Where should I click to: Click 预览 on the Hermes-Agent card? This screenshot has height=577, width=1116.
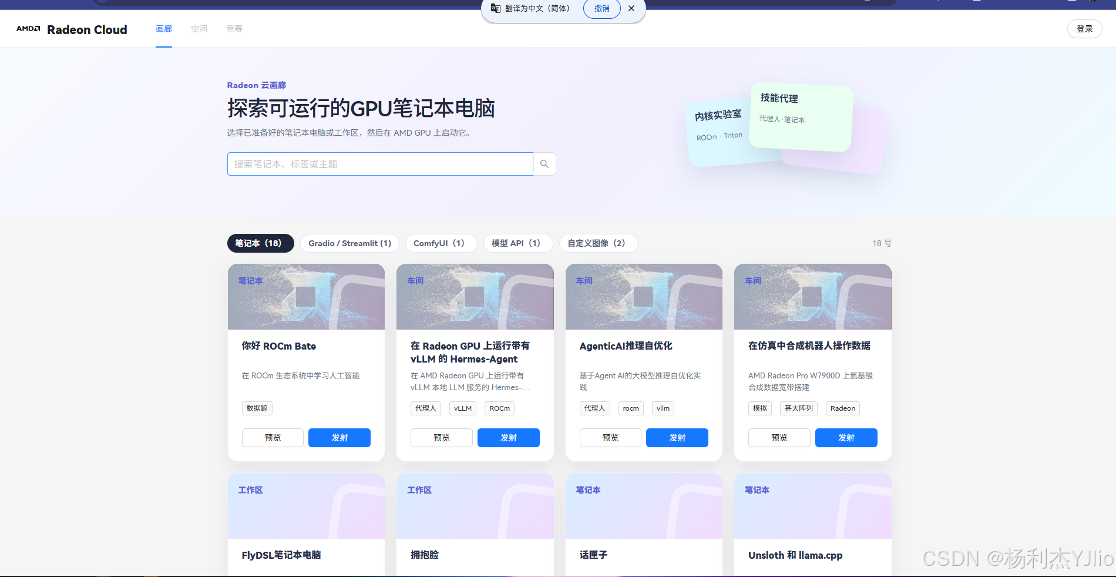(x=442, y=438)
